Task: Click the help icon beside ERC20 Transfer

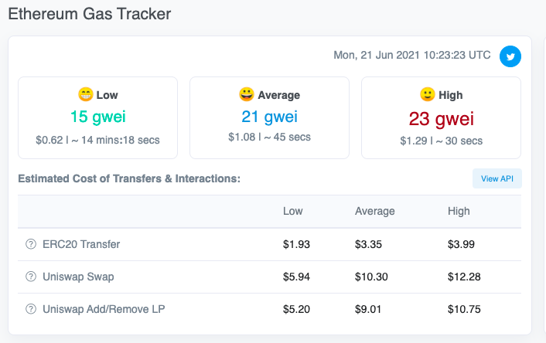Action: coord(31,244)
